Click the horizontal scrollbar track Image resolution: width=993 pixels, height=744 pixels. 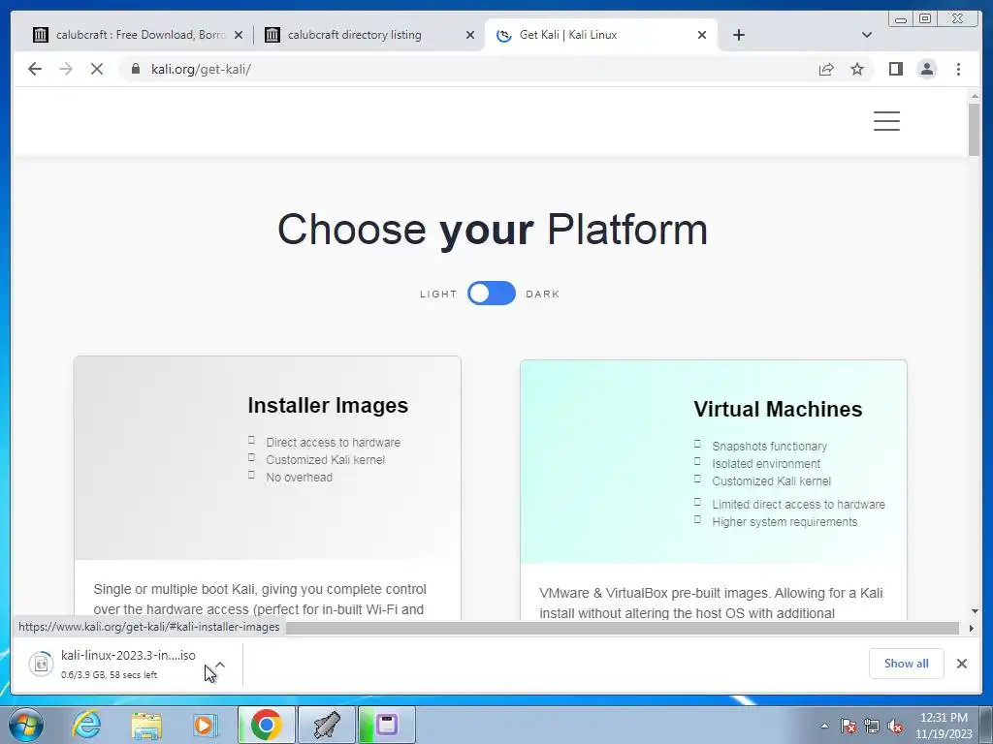coord(623,628)
